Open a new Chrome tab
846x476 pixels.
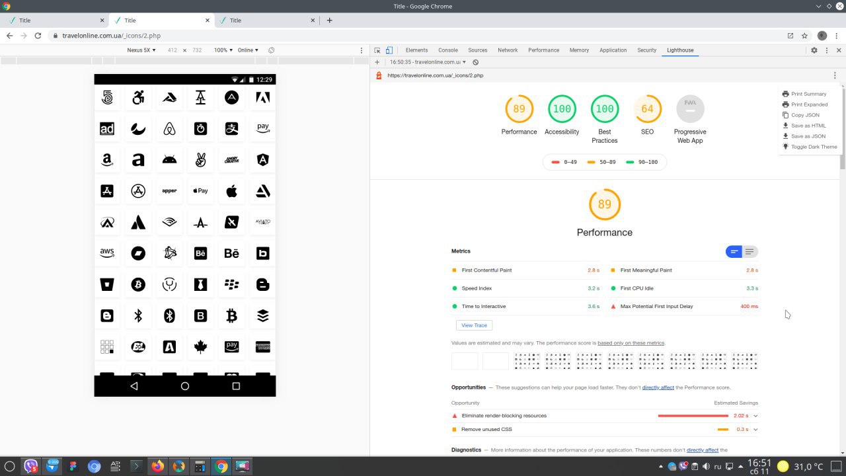[x=329, y=20]
